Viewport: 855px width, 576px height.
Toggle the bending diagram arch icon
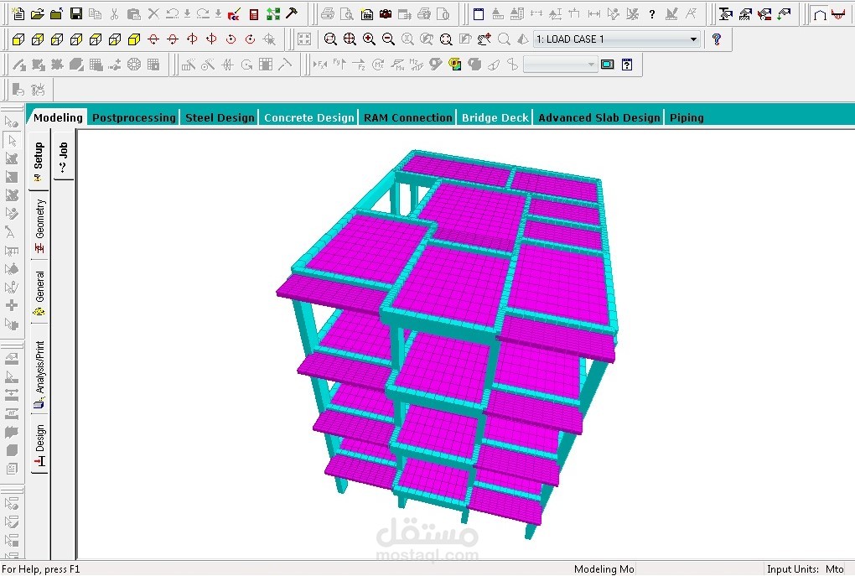[x=820, y=14]
